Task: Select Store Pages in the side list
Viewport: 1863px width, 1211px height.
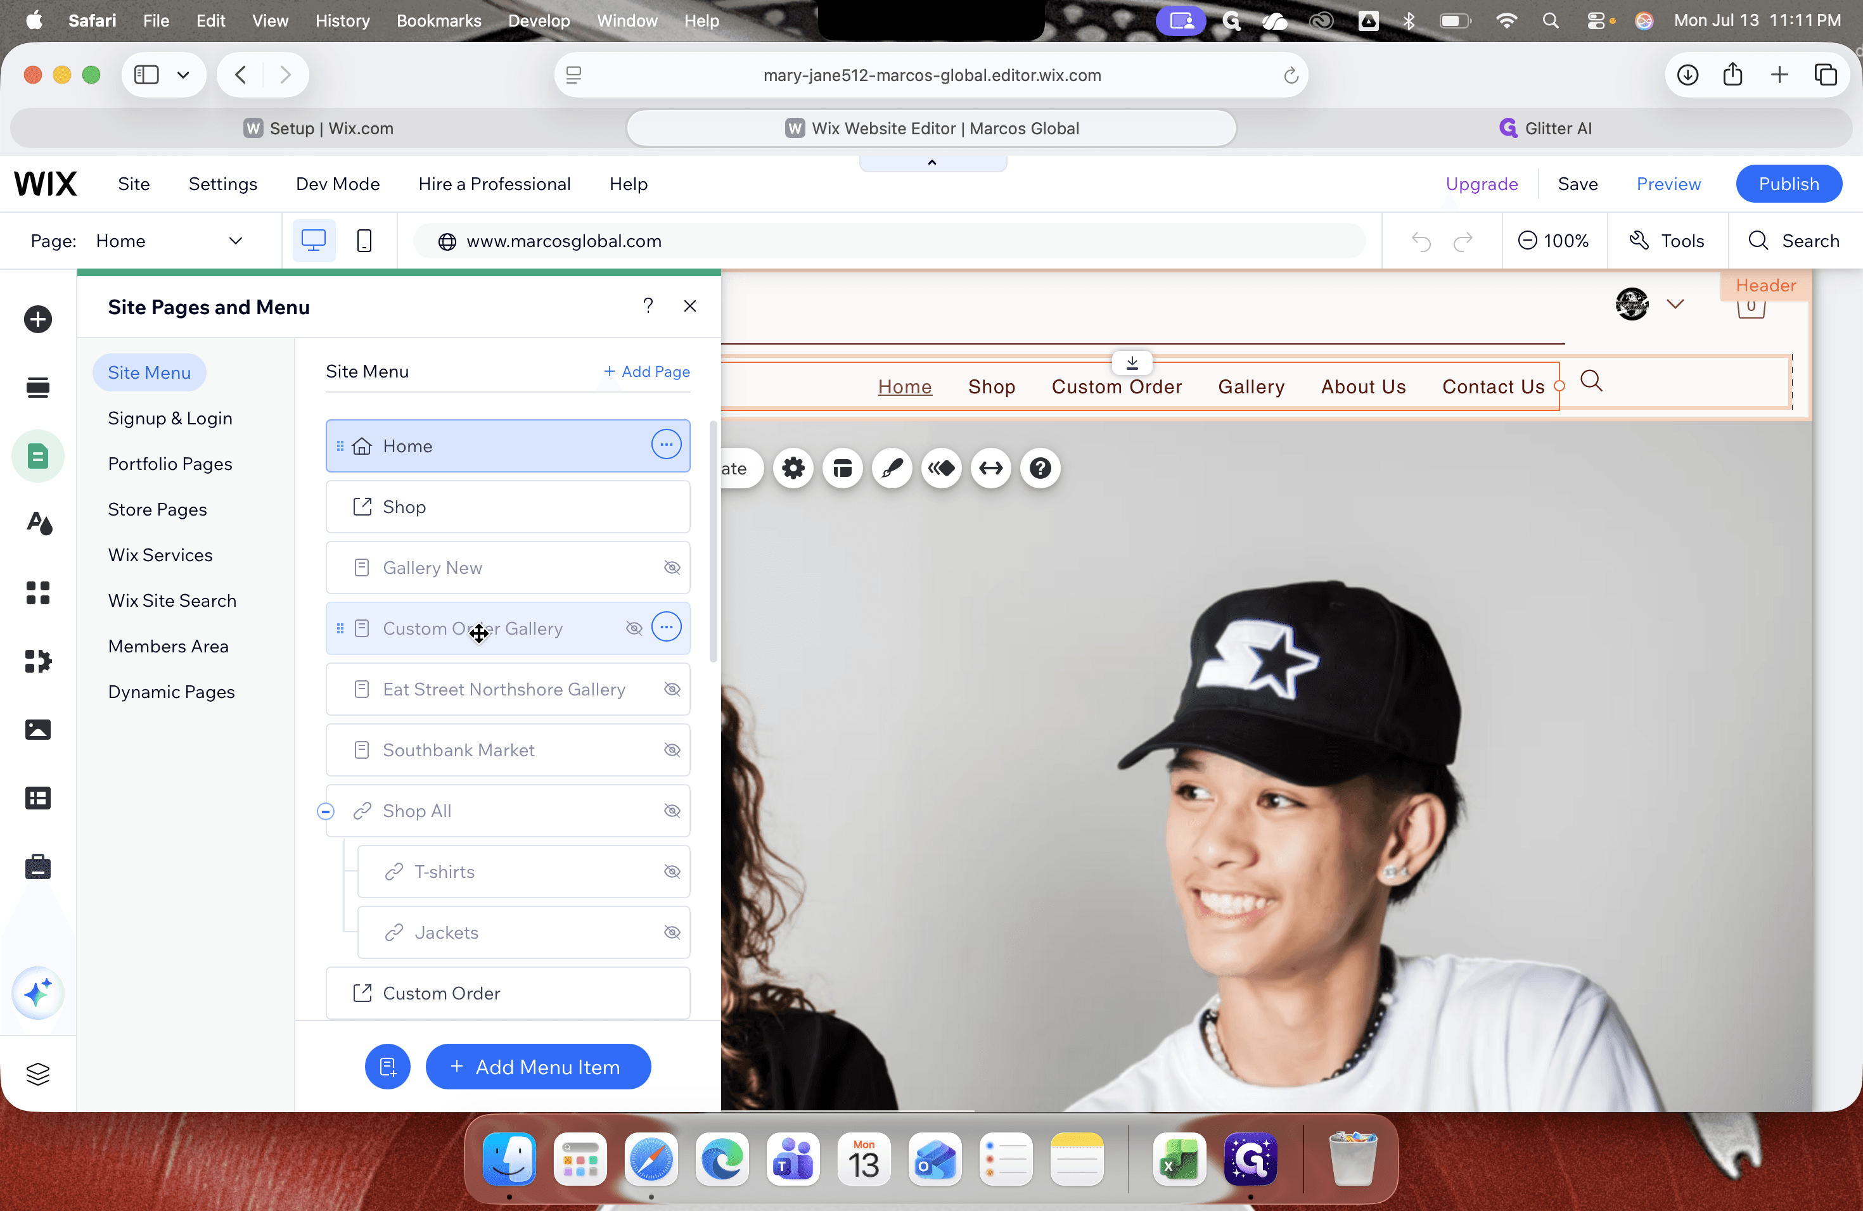Action: (x=157, y=509)
